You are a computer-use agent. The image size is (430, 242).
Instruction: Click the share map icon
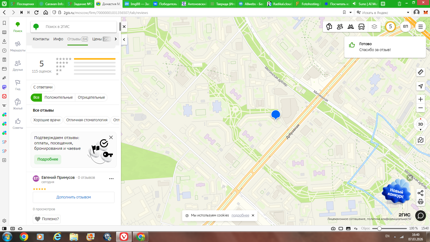click(421, 193)
